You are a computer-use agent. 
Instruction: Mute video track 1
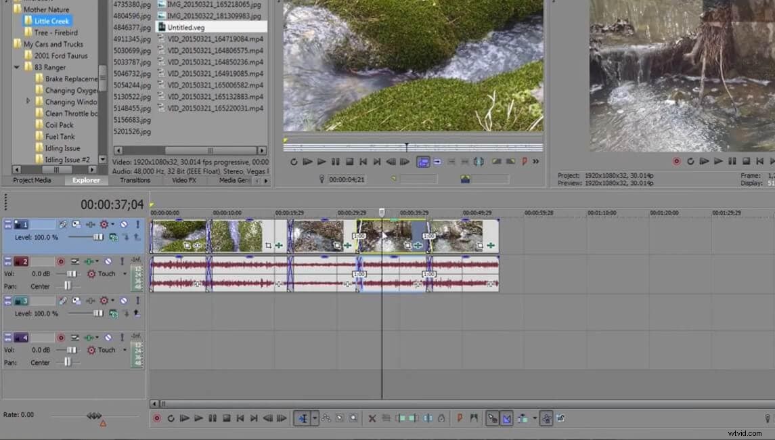[x=124, y=225]
